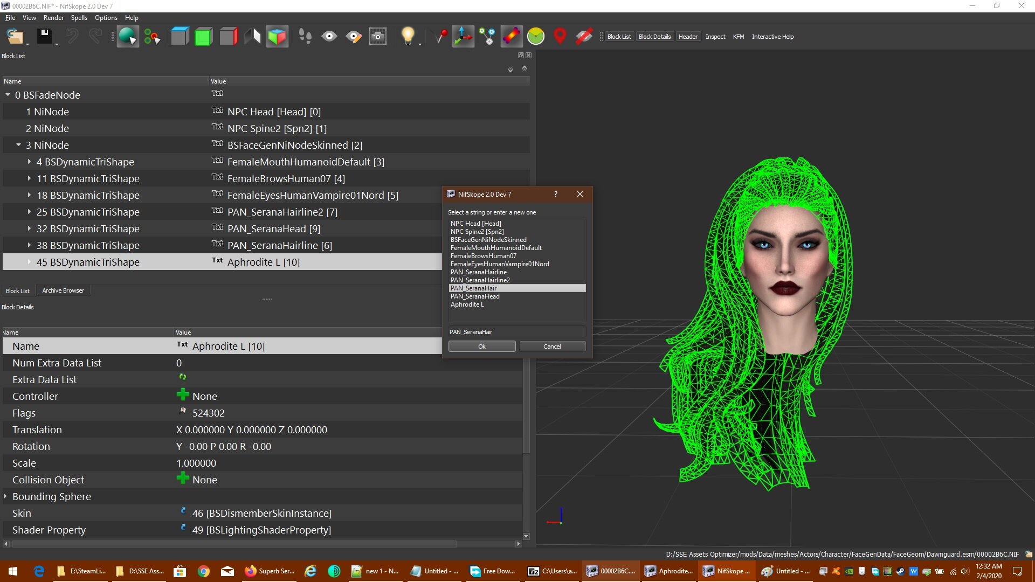Viewport: 1035px width, 582px height.
Task: Click the Save floppy disk icon
Action: (44, 37)
